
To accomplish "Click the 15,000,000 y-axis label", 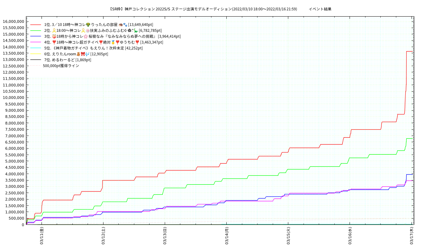I will tap(13, 34).
